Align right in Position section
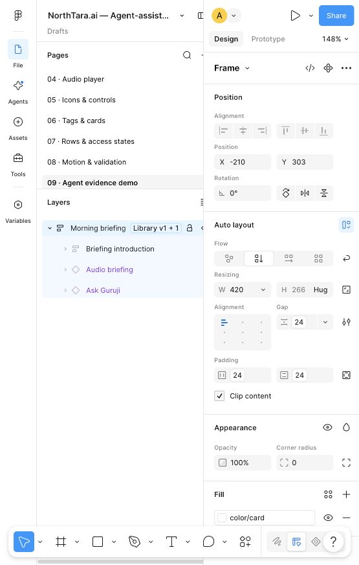Viewport: 359px width, 565px height. (262, 131)
